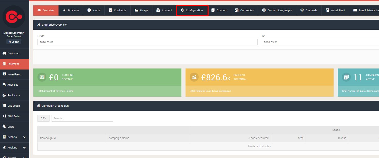Click the Currencies tab icon
379x158 pixels.
coord(237,10)
